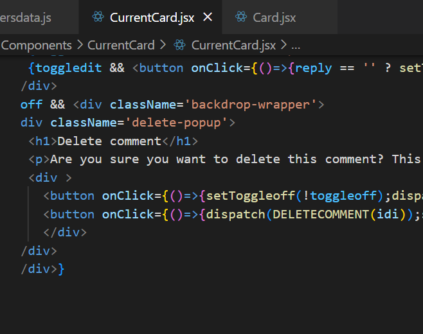This screenshot has width=423, height=334.
Task: Click the chevron after CurrentCard folder breadcrumb
Action: point(163,45)
